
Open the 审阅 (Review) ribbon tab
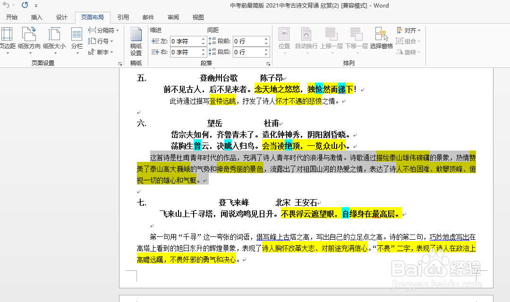(173, 17)
